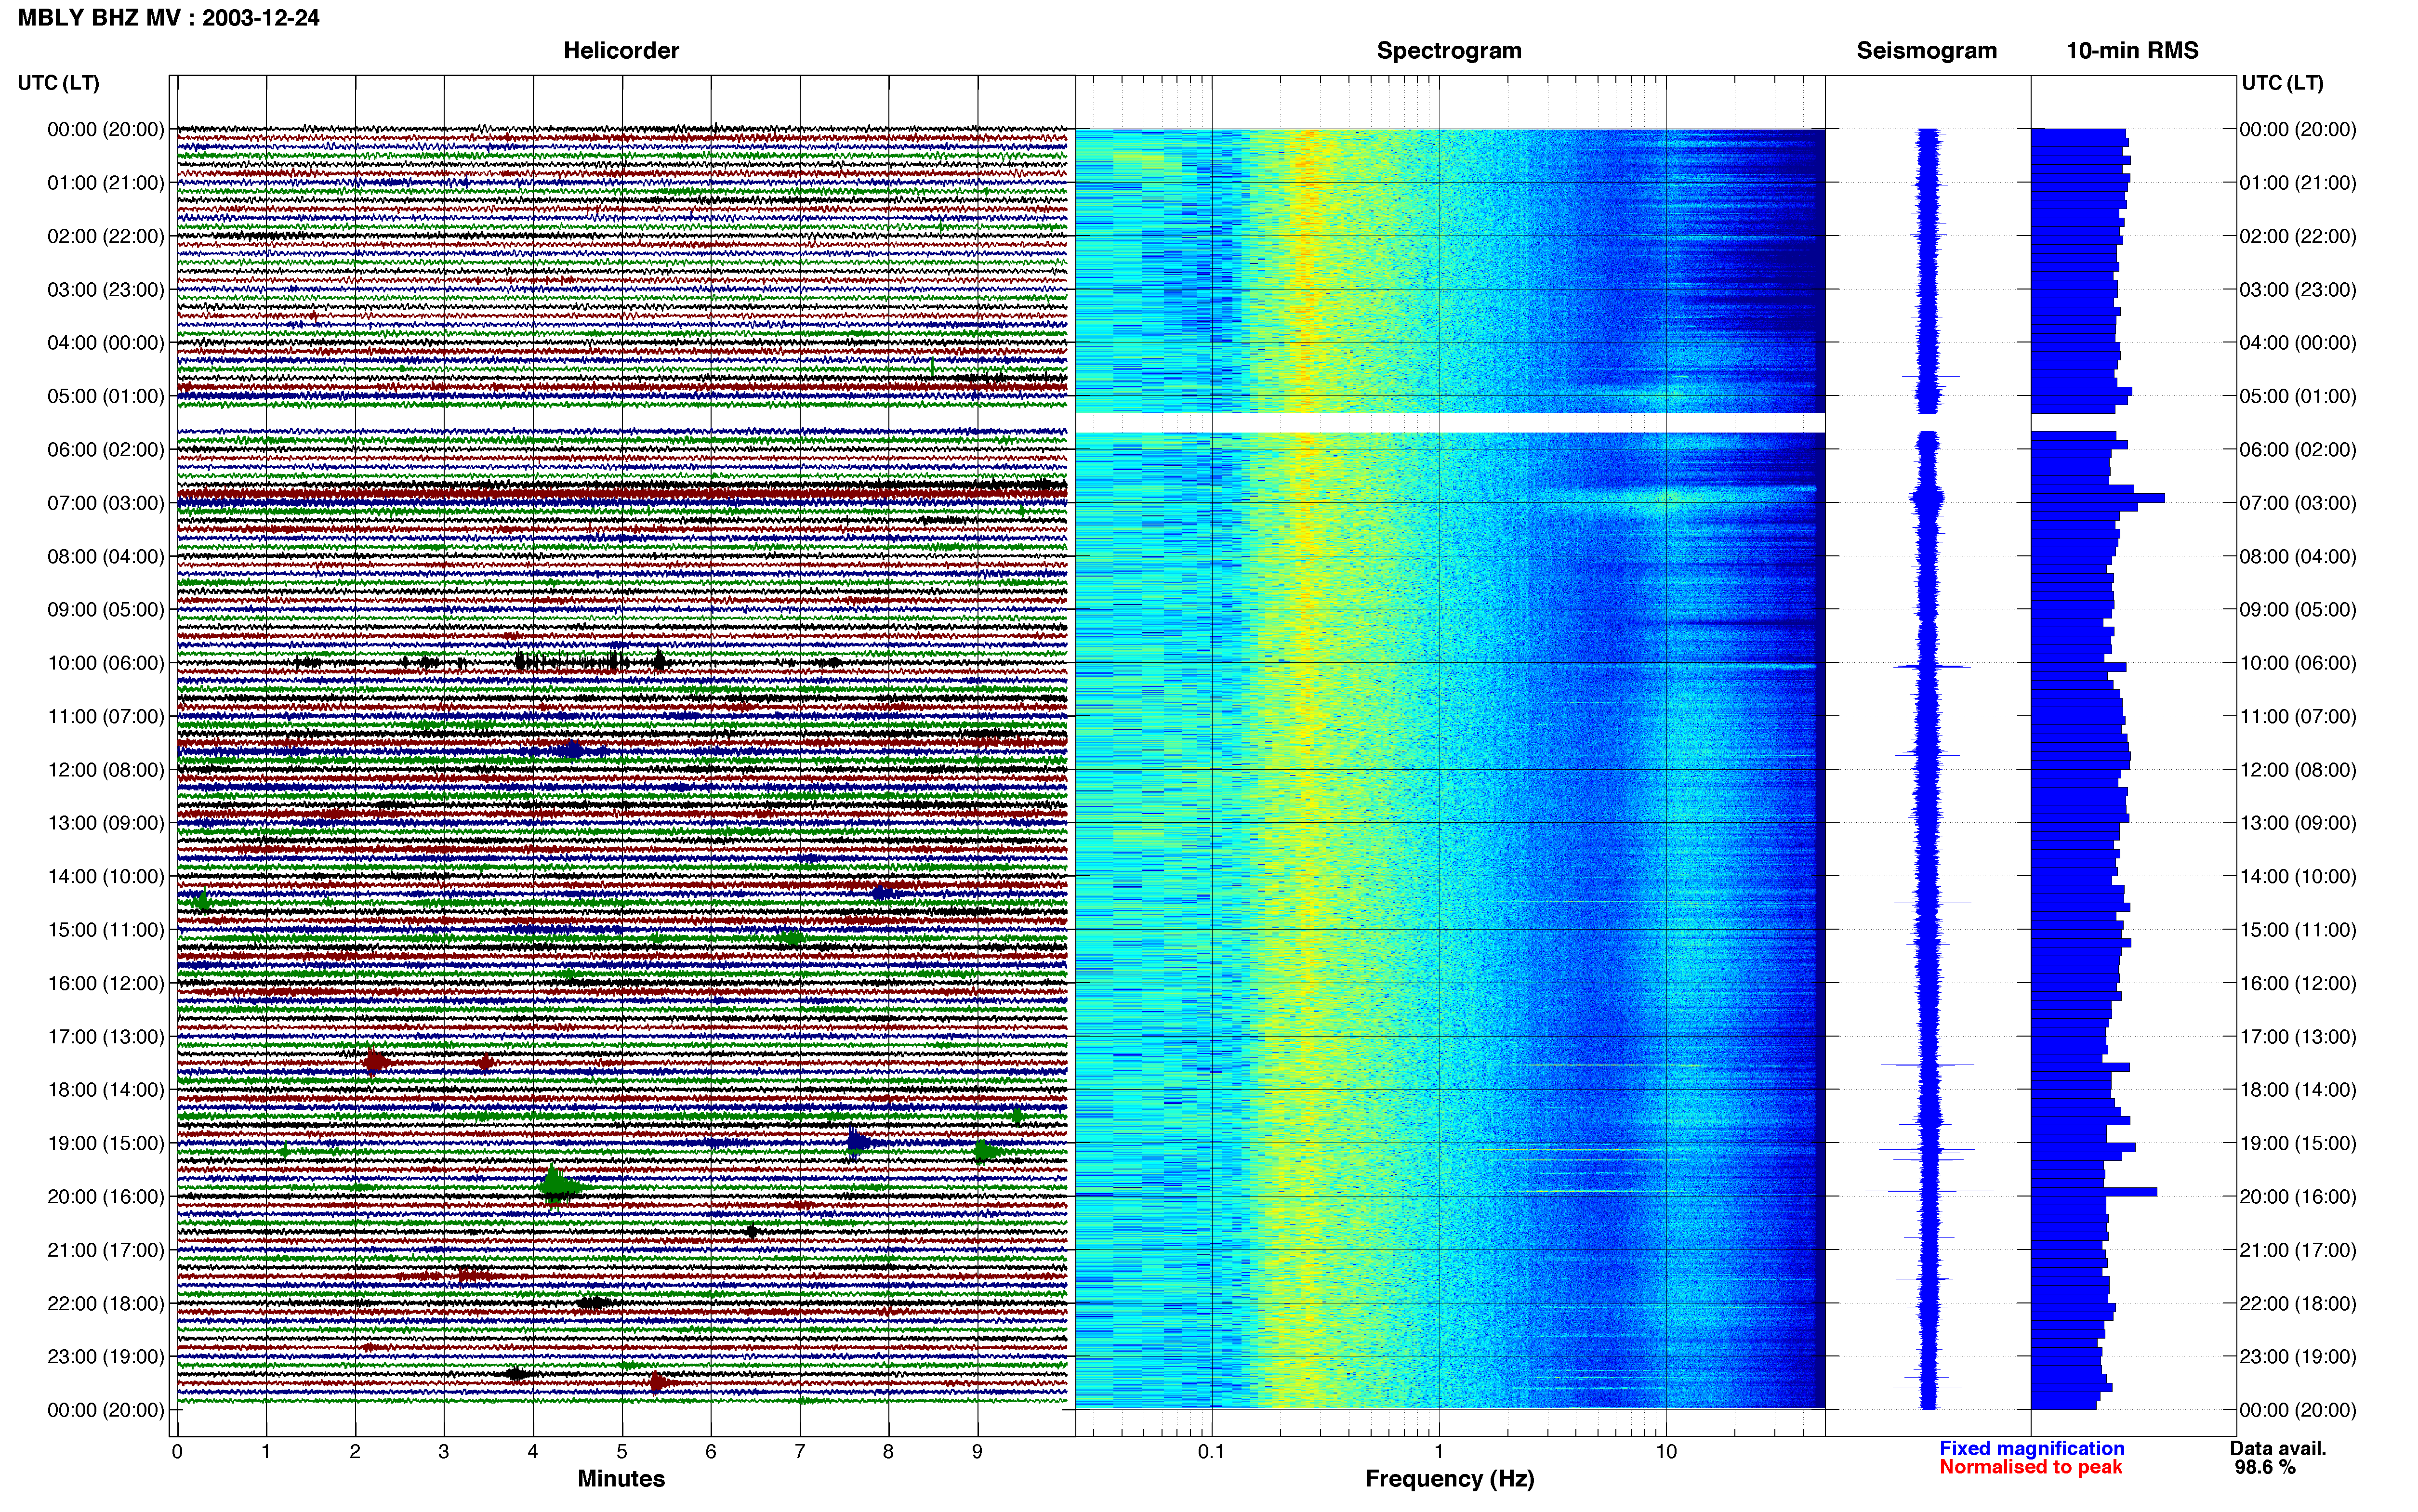Viewport: 2418px width, 1512px height.
Task: Select the 10-min RMS panel heading
Action: (2132, 51)
